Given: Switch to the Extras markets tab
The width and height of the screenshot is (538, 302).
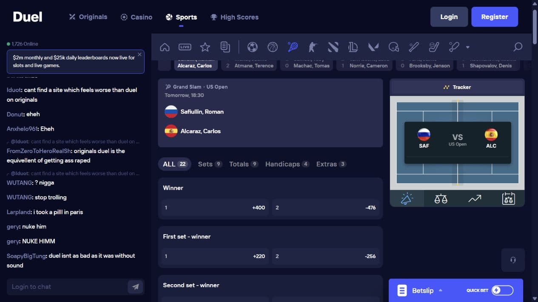Looking at the screenshot, I should 331,164.
